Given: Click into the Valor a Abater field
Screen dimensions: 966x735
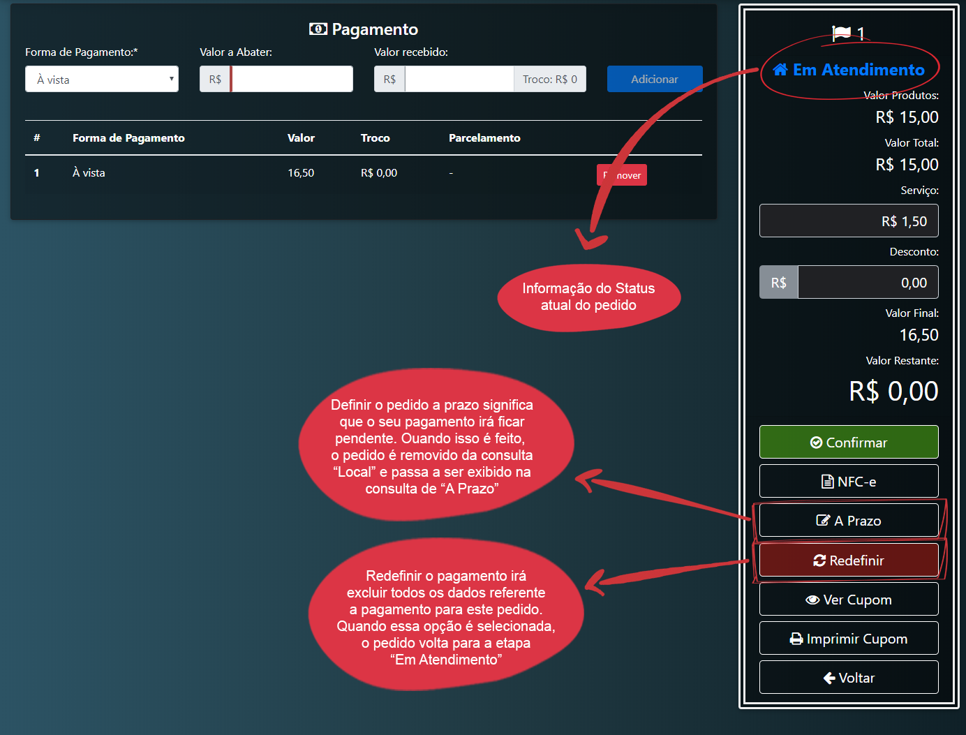Looking at the screenshot, I should [291, 80].
